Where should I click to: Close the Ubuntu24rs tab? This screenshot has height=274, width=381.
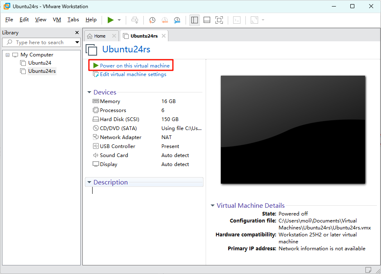coord(164,36)
